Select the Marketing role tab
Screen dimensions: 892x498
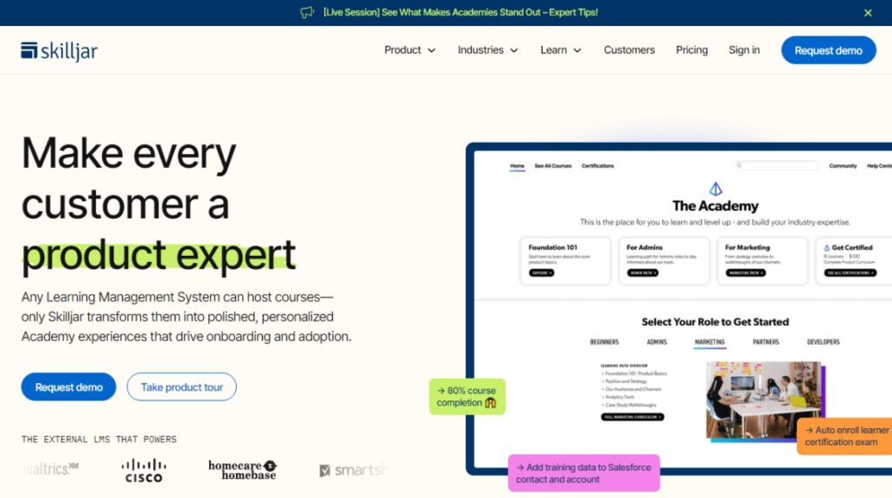(x=709, y=341)
